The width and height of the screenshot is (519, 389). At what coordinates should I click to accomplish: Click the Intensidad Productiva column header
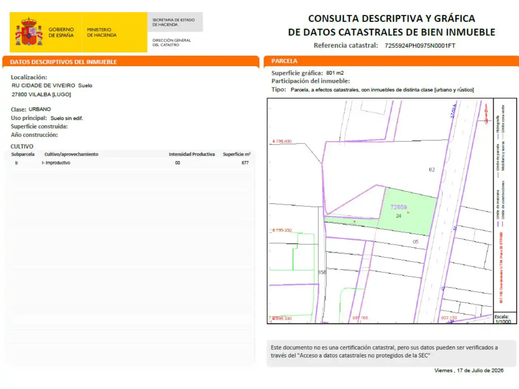192,154
